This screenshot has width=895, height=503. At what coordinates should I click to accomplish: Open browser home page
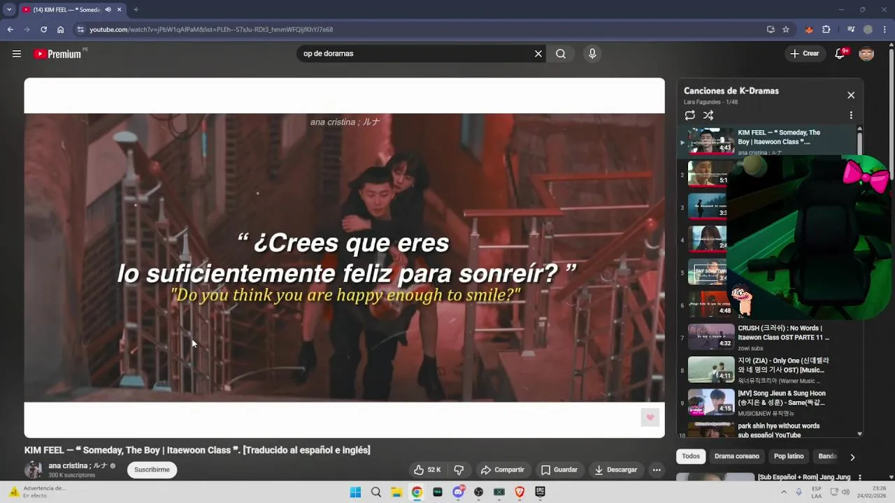(60, 29)
